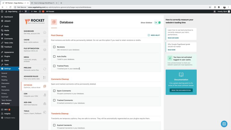The width and height of the screenshot is (231, 130).
Task: Open WP Rocket admin bar menu
Action: tap(50, 11)
